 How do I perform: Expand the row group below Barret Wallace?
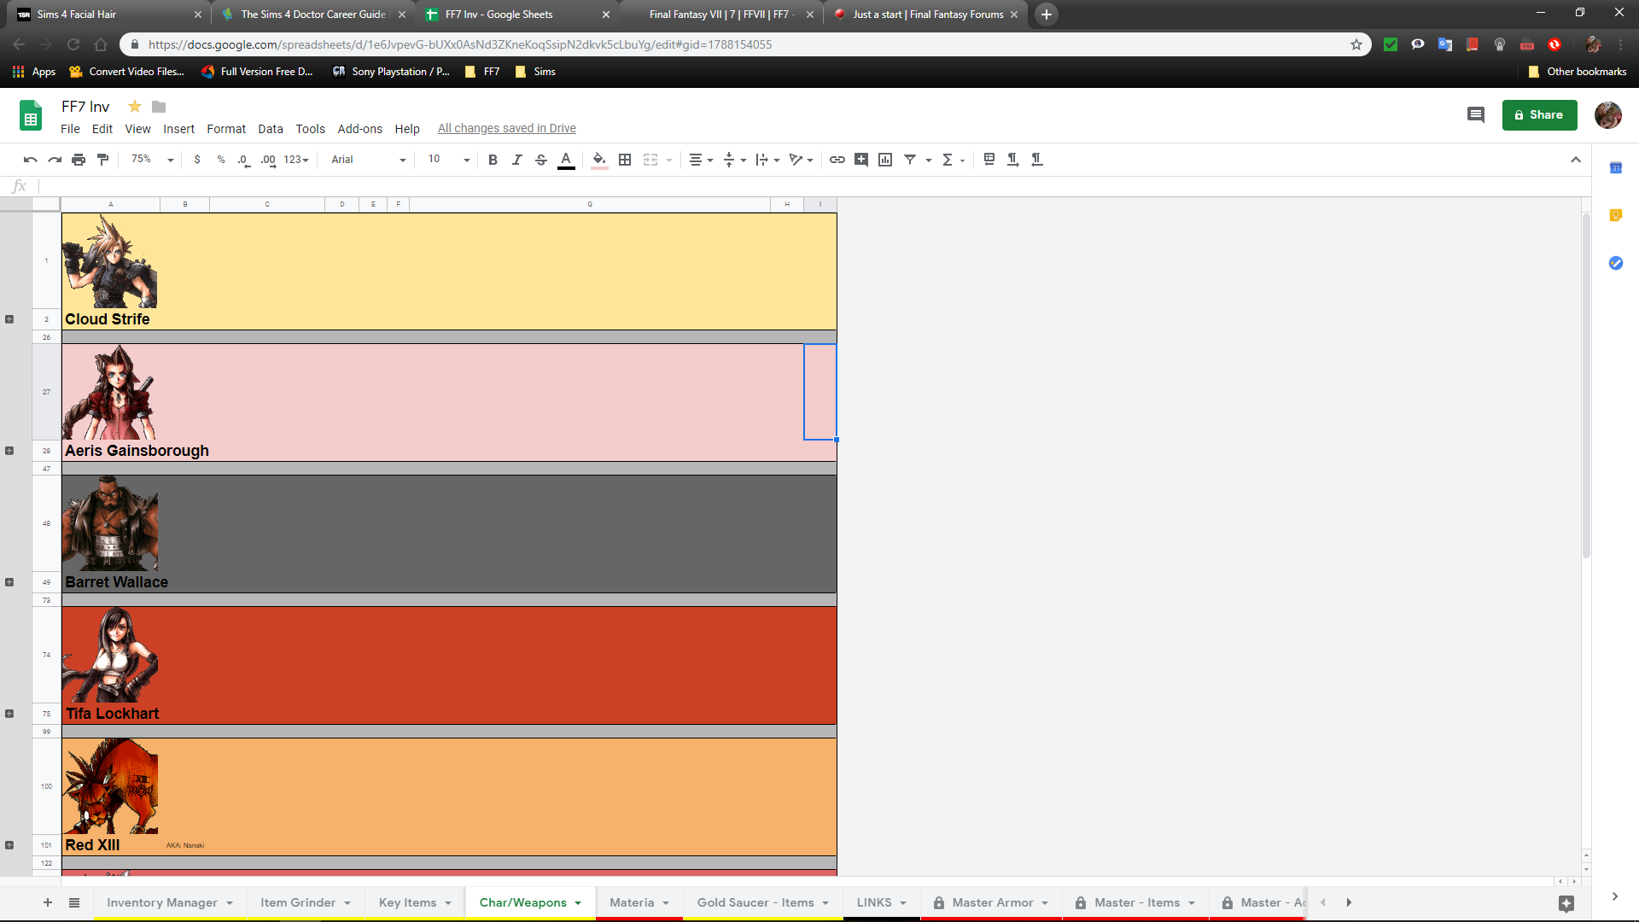(x=9, y=582)
